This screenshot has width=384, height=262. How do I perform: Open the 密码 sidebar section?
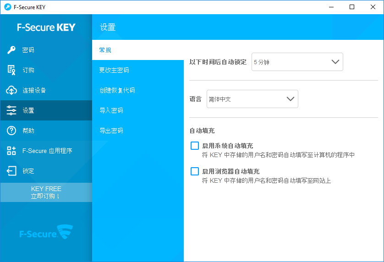click(x=46, y=50)
